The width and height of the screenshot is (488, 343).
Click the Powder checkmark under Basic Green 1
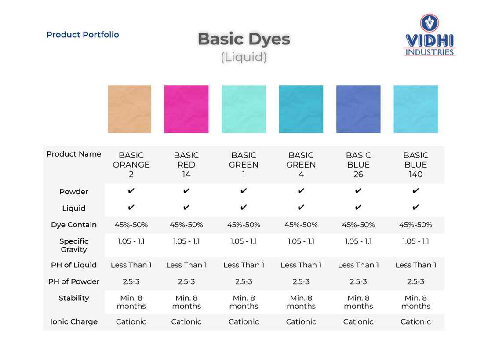point(244,191)
